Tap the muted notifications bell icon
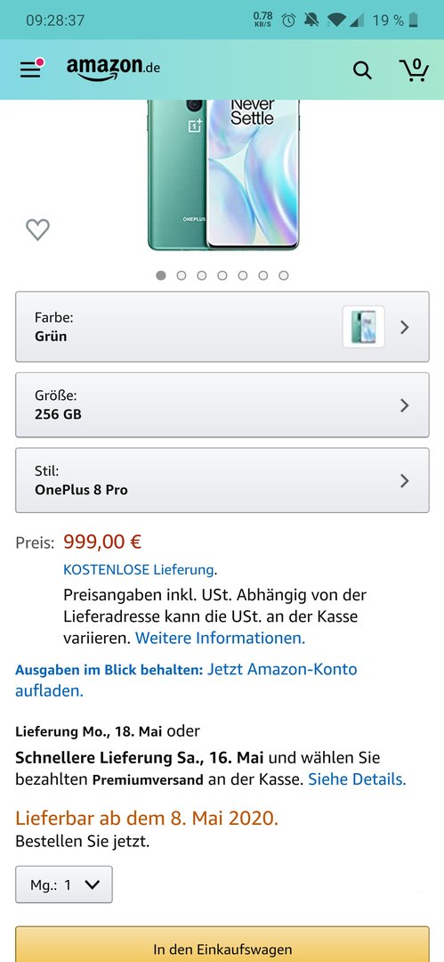Screen dimensions: 444x962 click(311, 20)
